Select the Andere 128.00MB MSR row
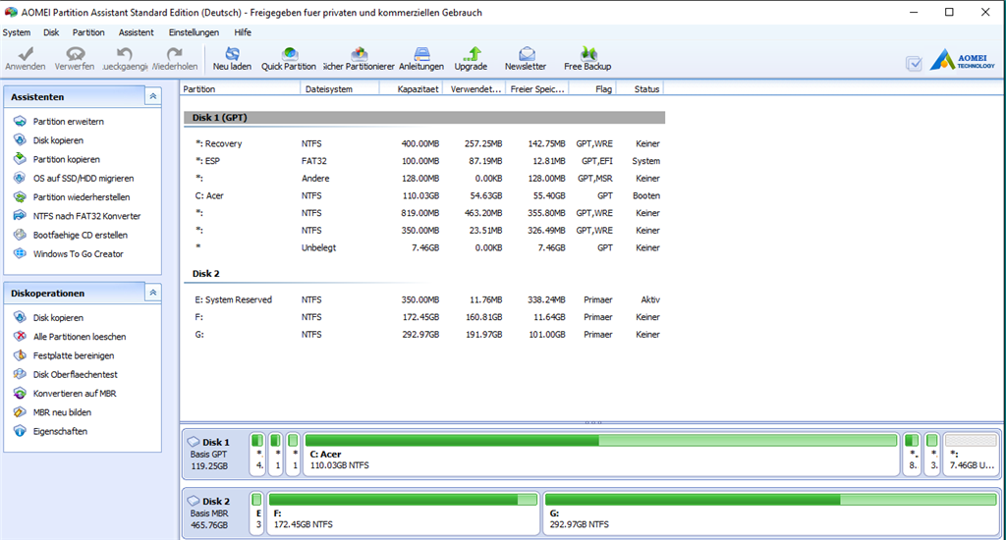Screen dimensions: 1006x540 pyautogui.click(x=424, y=179)
